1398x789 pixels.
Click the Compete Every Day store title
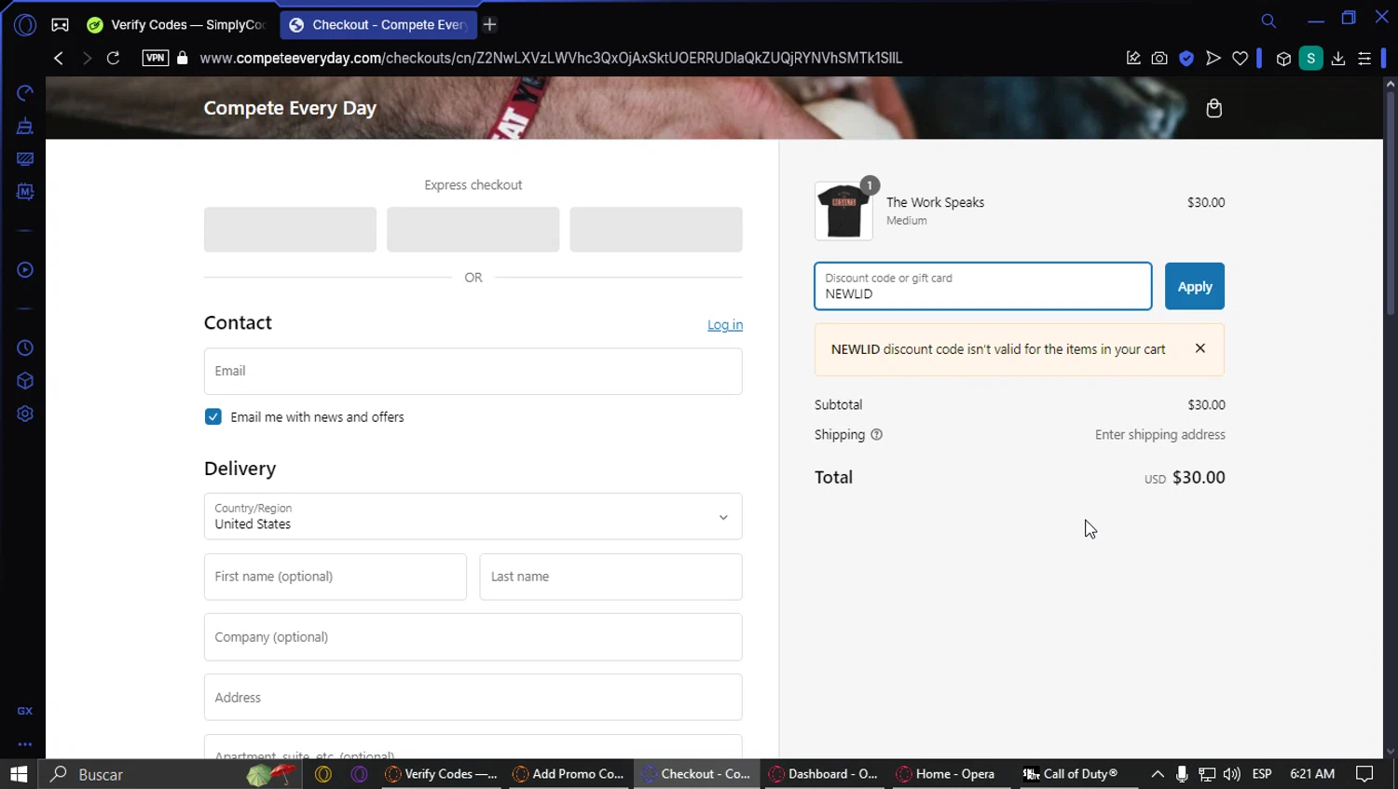pyautogui.click(x=290, y=108)
